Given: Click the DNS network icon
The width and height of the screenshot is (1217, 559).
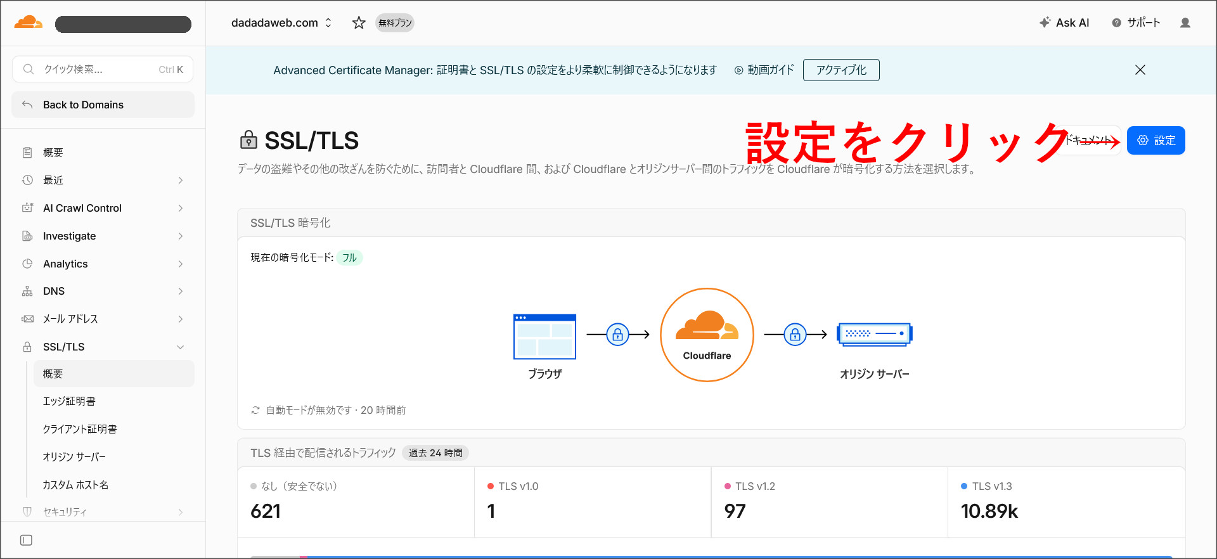Looking at the screenshot, I should pos(27,291).
